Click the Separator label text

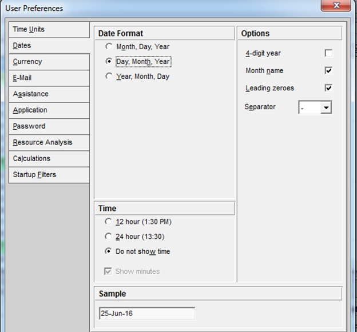(x=260, y=107)
